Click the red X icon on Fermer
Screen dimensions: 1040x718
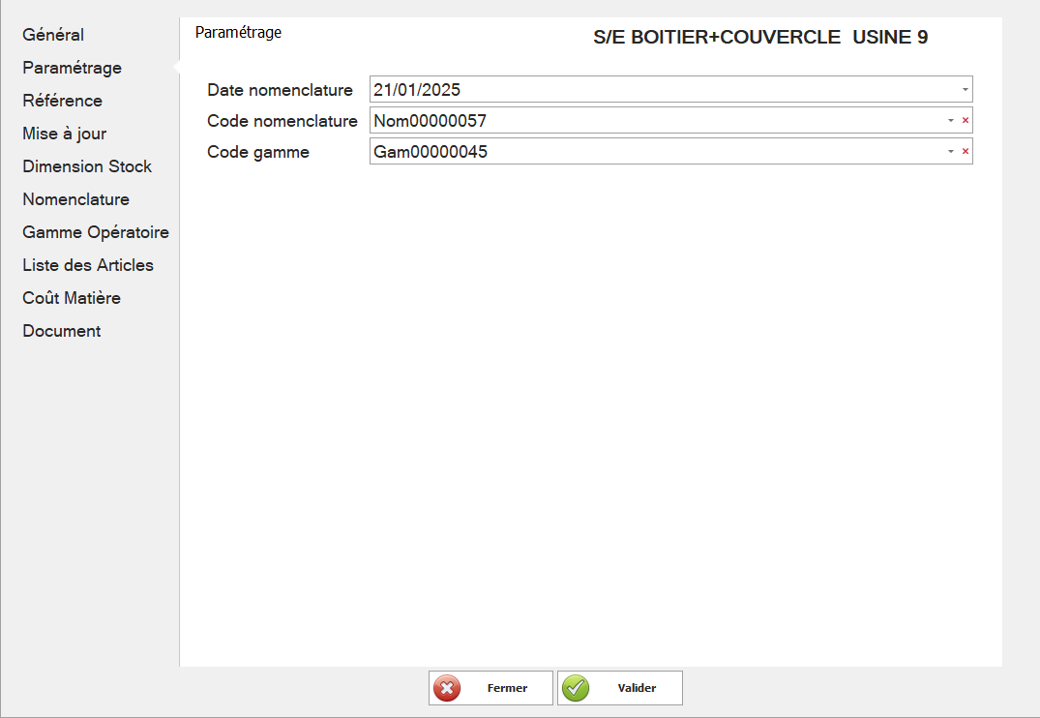[447, 688]
